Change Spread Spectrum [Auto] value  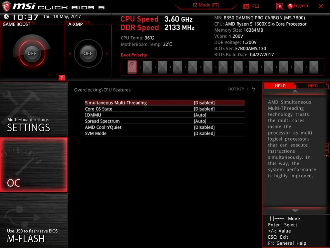[x=200, y=121]
